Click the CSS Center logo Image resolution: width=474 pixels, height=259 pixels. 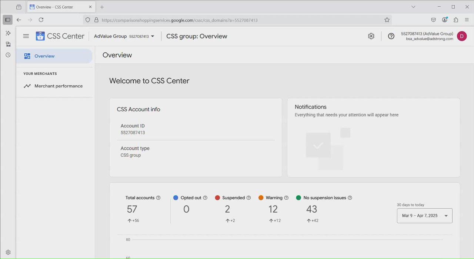point(60,36)
